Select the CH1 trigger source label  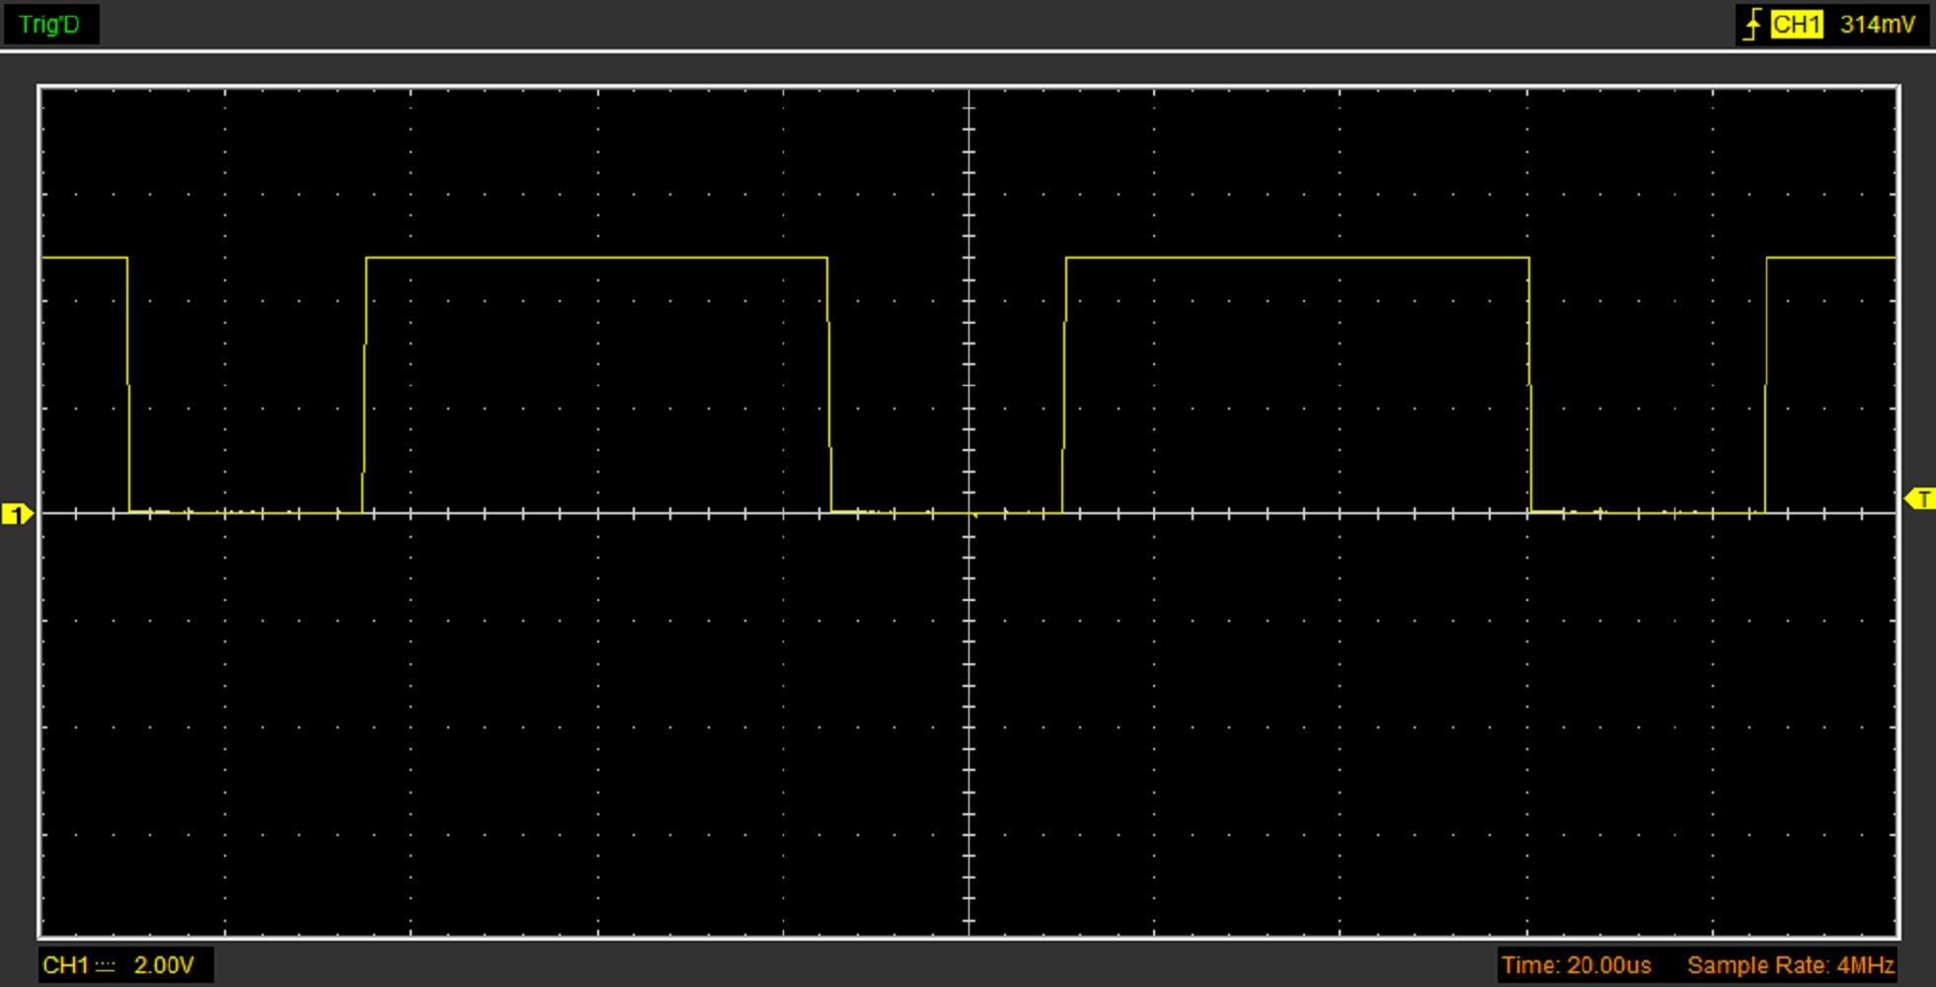[1796, 25]
